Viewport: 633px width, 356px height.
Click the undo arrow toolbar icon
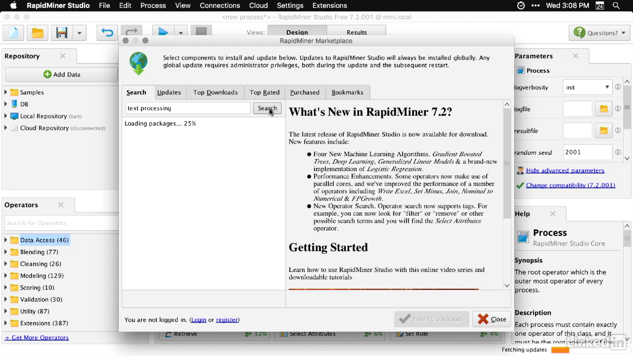(107, 33)
